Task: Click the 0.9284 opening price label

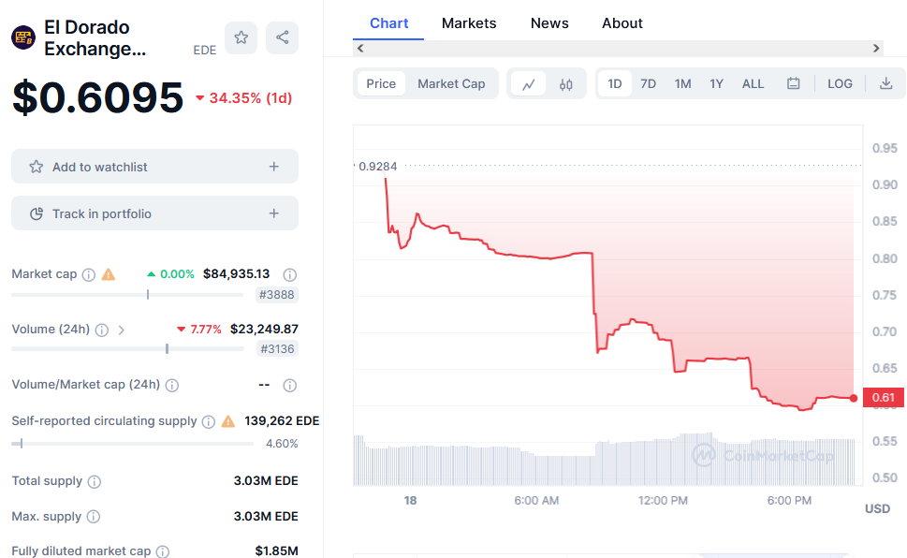Action: (x=378, y=167)
